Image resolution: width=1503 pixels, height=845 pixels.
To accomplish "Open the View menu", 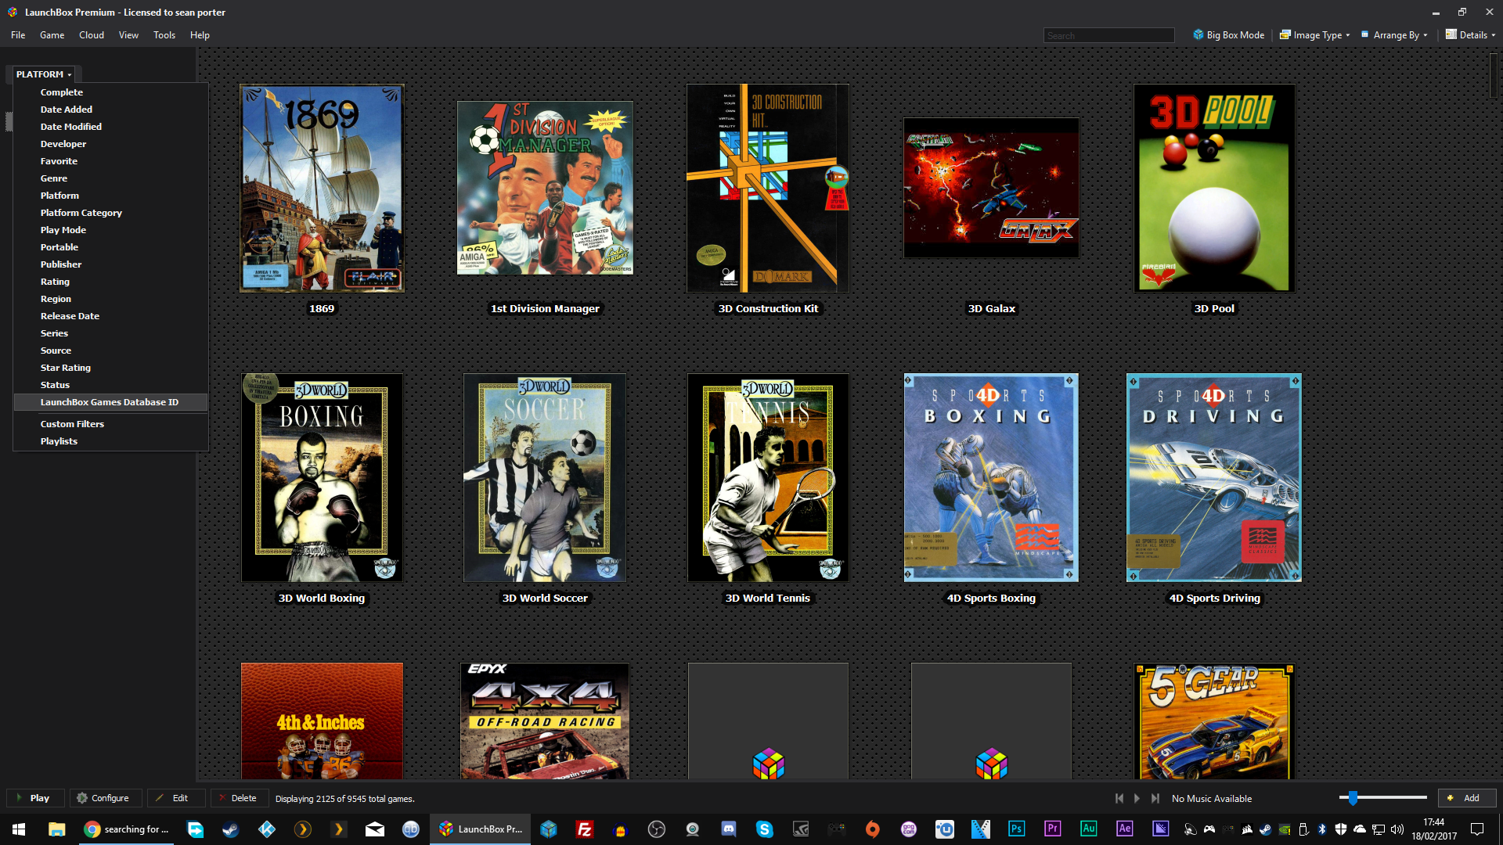I will pyautogui.click(x=128, y=35).
